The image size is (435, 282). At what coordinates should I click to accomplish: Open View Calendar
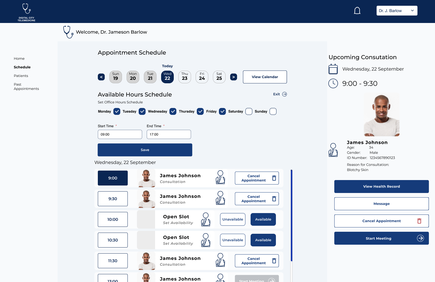click(x=265, y=77)
